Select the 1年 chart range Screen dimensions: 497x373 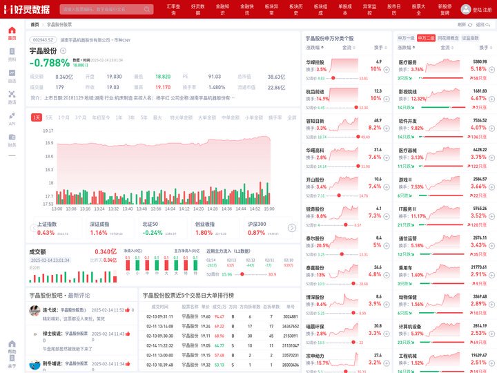pos(119,117)
